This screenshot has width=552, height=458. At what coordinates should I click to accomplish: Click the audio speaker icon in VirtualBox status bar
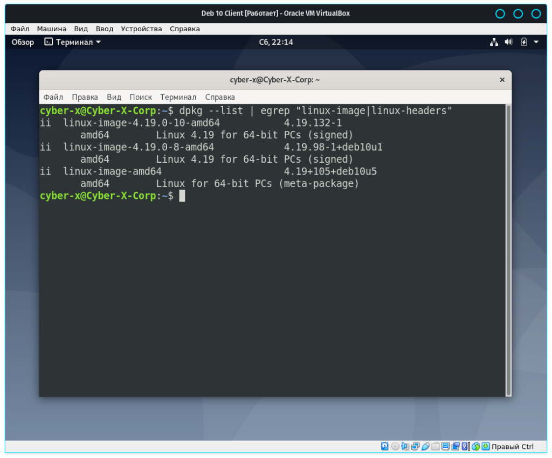(x=405, y=446)
